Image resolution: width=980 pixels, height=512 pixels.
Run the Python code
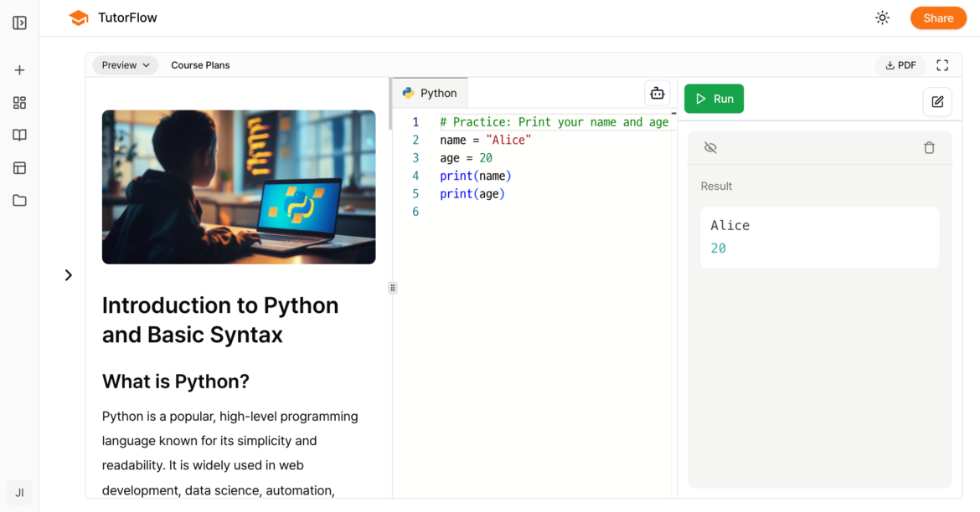pyautogui.click(x=714, y=99)
